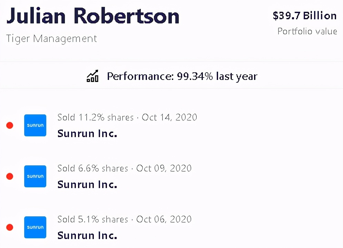
Task: Click red dot beside Oct 06 transaction
Action: (x=10, y=227)
